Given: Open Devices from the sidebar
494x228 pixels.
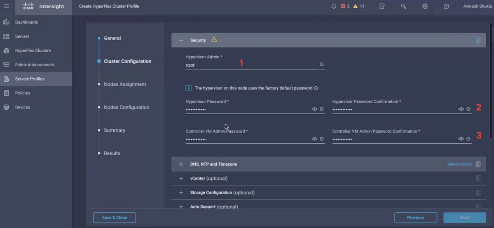Looking at the screenshot, I should coord(22,107).
